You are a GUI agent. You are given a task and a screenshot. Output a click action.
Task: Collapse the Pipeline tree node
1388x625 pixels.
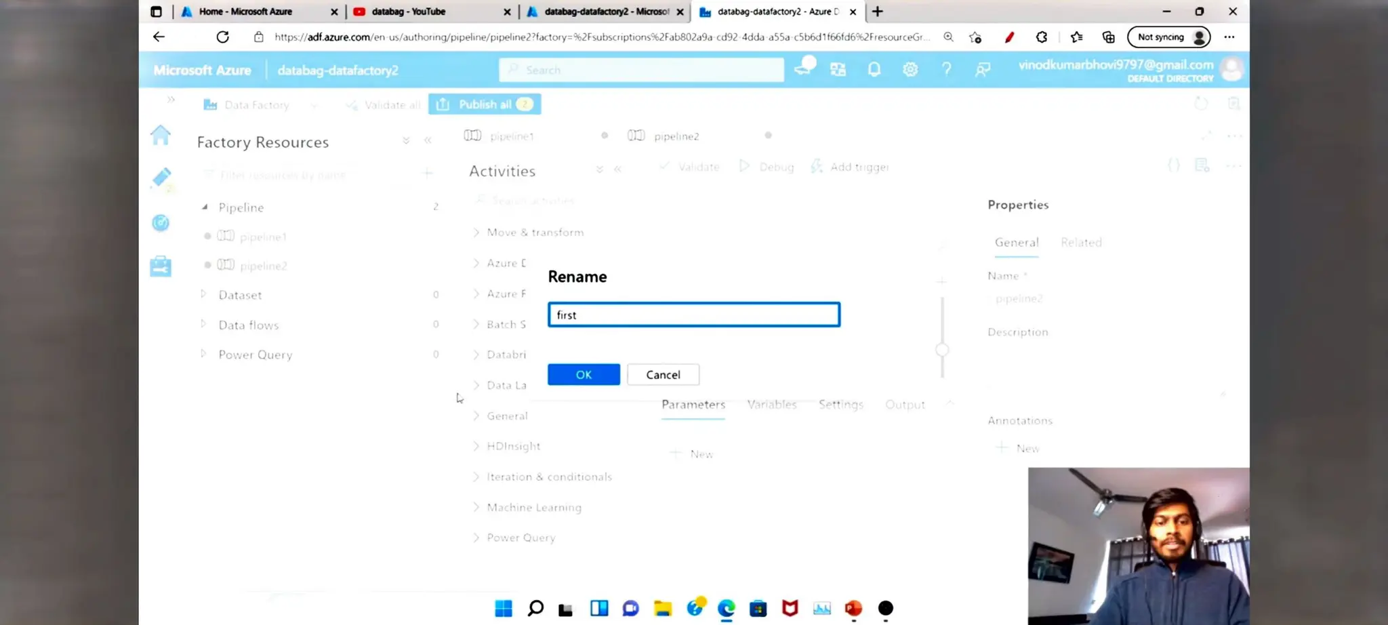click(205, 207)
